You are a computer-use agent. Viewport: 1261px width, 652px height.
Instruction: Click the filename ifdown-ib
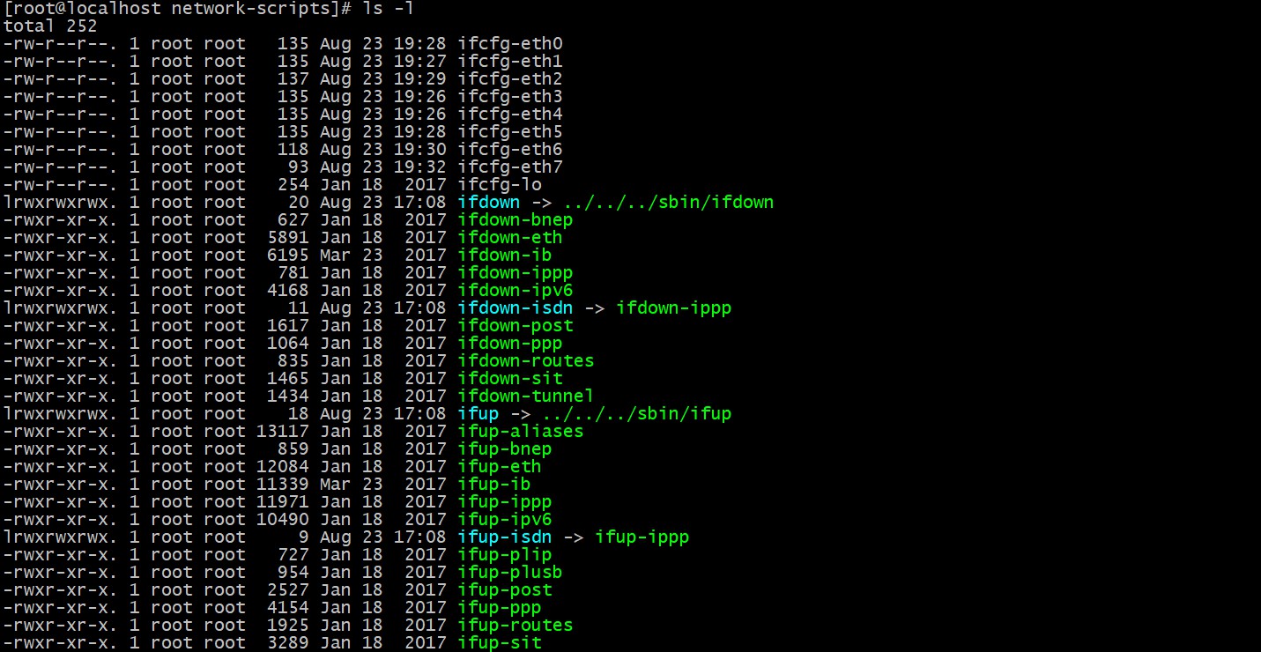coord(505,256)
